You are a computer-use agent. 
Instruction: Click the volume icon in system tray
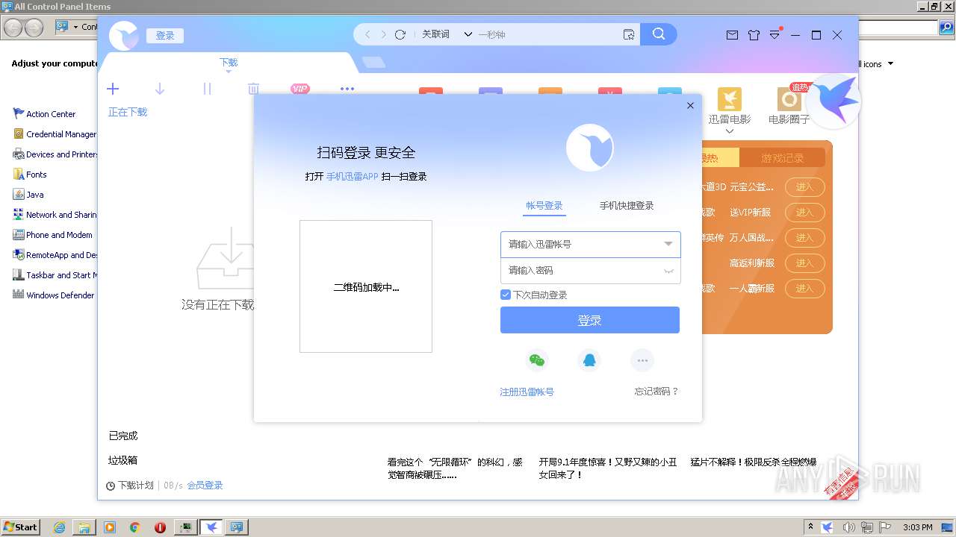point(849,527)
